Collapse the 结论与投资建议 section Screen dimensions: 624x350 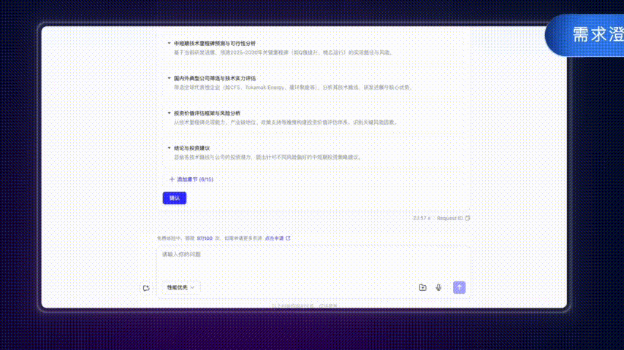click(x=169, y=148)
